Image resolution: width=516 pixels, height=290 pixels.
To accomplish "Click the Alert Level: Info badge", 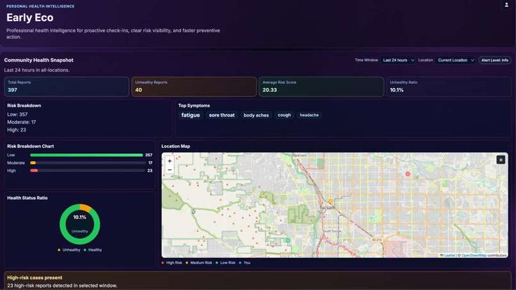I will click(x=495, y=60).
